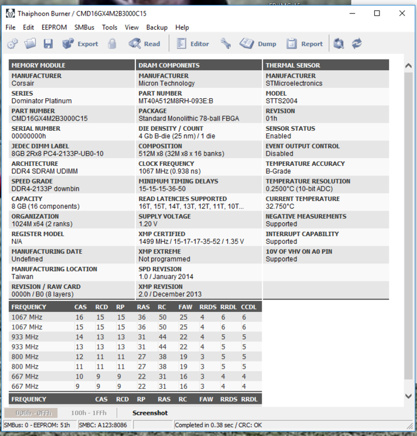Click the 1024M x64 (2 ranks) organization value
This screenshot has height=436, width=417.
coord(42,224)
